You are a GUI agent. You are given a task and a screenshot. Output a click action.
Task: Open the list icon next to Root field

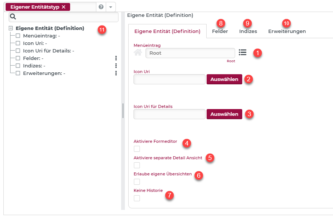pos(243,52)
